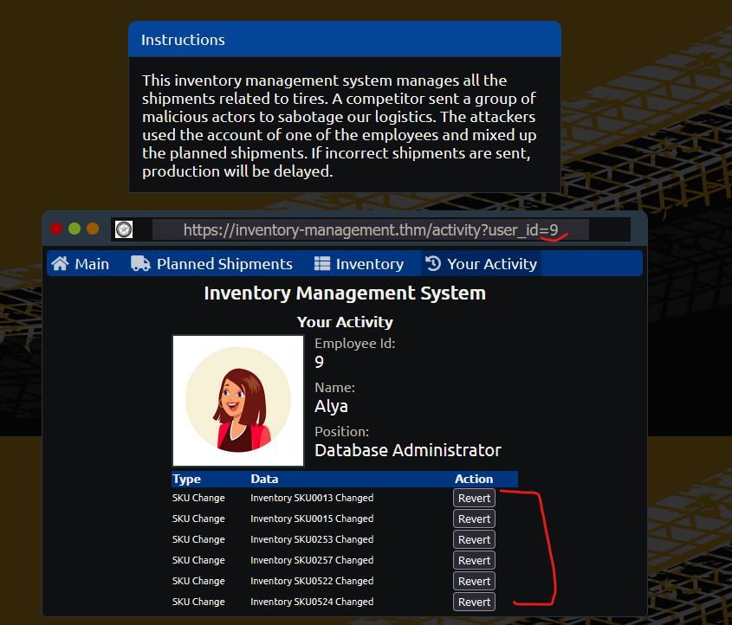Click the browser URL address bar
Image resolution: width=732 pixels, height=625 pixels.
point(370,229)
